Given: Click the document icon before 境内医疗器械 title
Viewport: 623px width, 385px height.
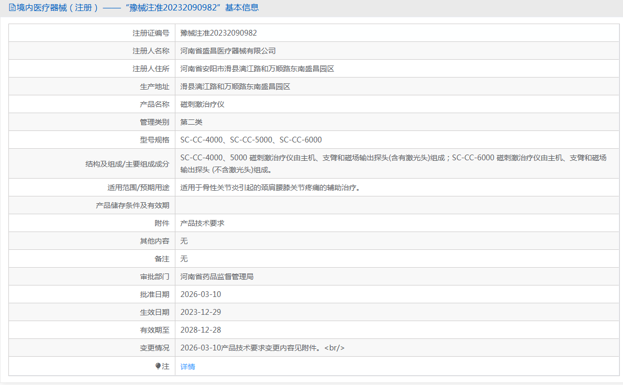Looking at the screenshot, I should tap(13, 7).
